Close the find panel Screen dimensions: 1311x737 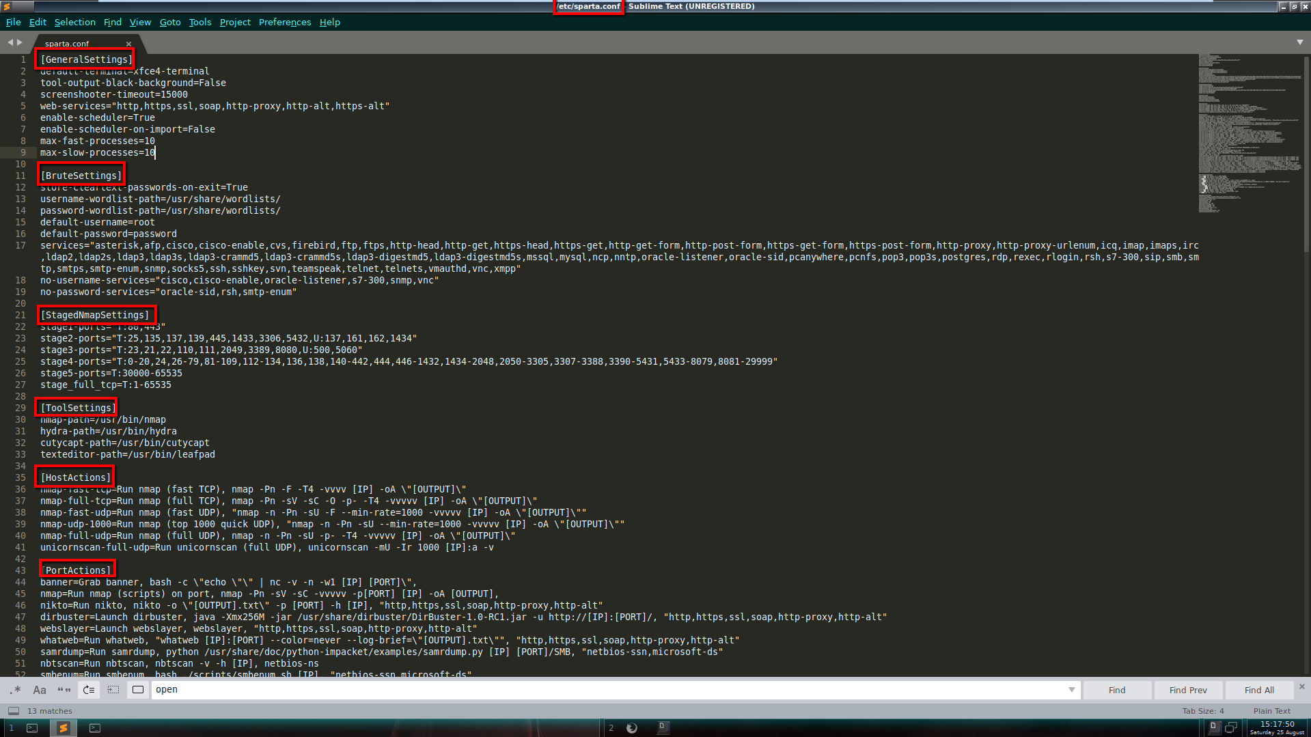coord(1301,686)
